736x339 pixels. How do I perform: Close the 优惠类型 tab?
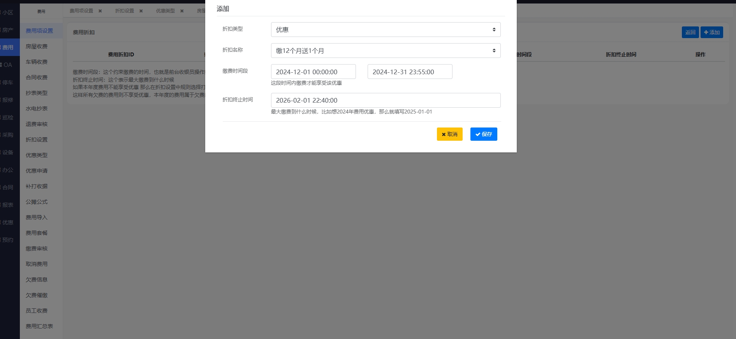coord(182,11)
